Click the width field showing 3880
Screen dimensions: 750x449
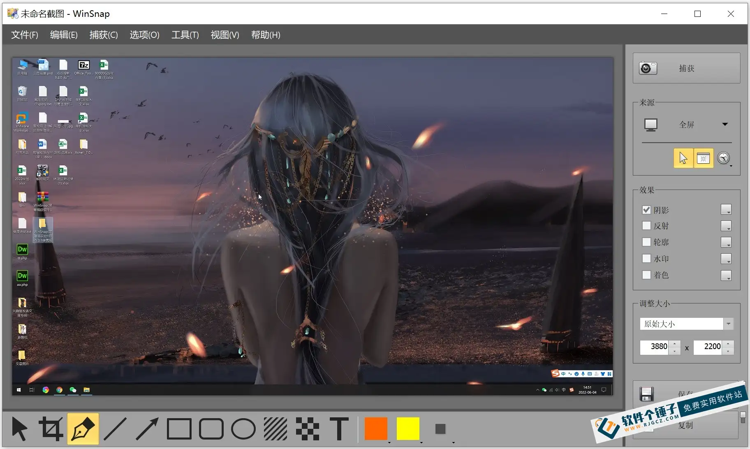click(655, 347)
